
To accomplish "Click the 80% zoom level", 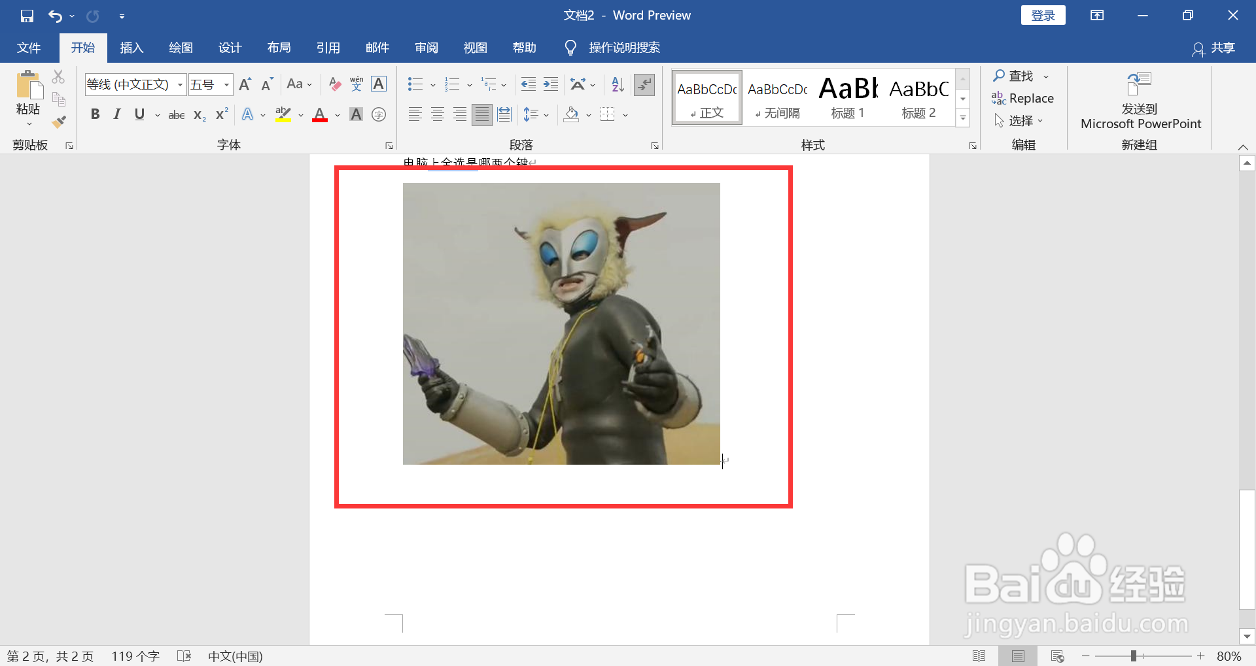I will pos(1229,656).
